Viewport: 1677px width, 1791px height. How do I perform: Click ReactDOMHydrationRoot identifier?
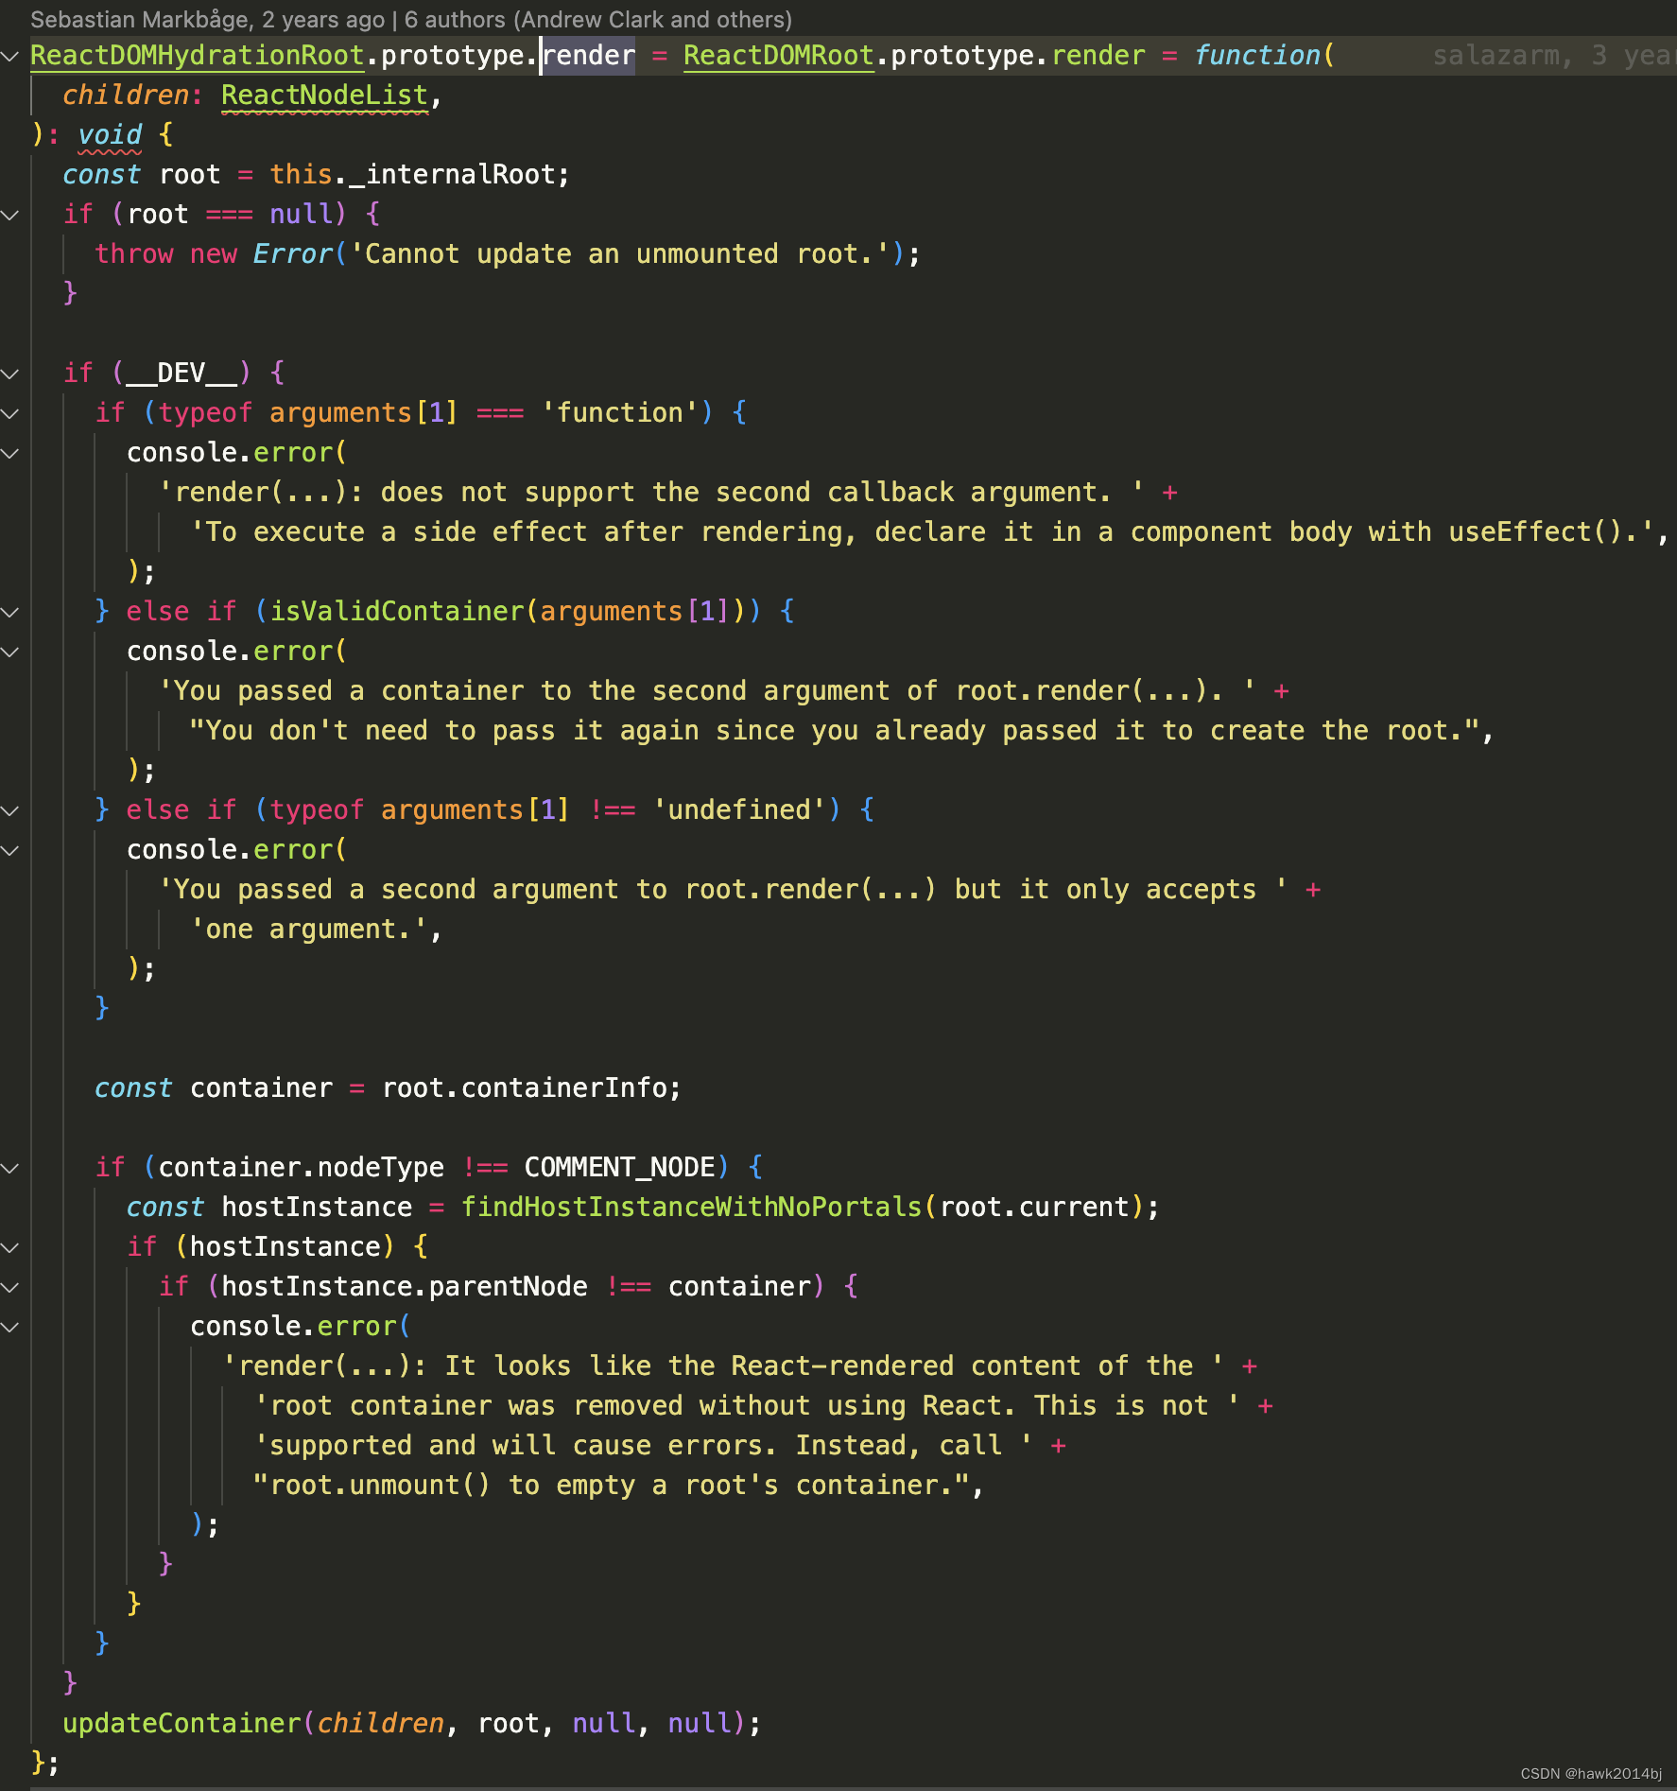tap(198, 56)
